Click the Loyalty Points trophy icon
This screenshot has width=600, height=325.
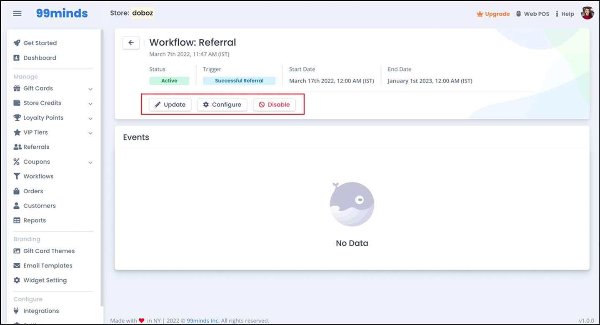pyautogui.click(x=17, y=118)
